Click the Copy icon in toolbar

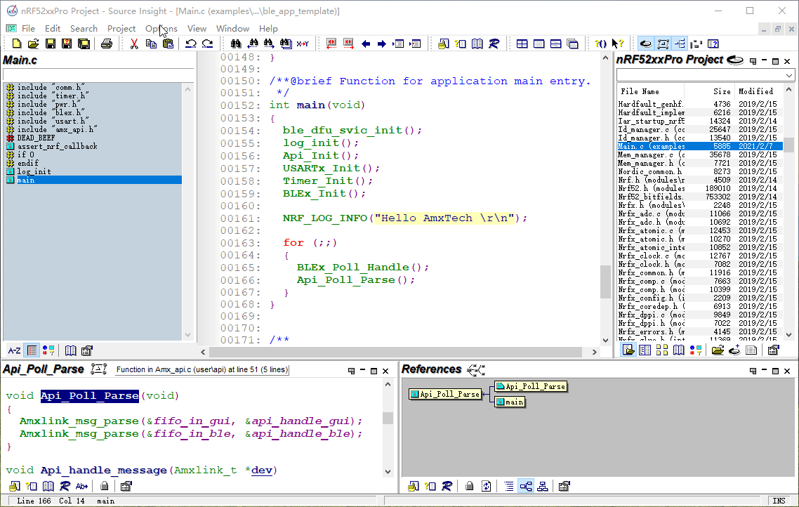tap(151, 44)
